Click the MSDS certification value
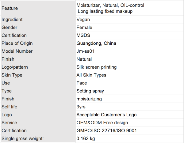 130,35
